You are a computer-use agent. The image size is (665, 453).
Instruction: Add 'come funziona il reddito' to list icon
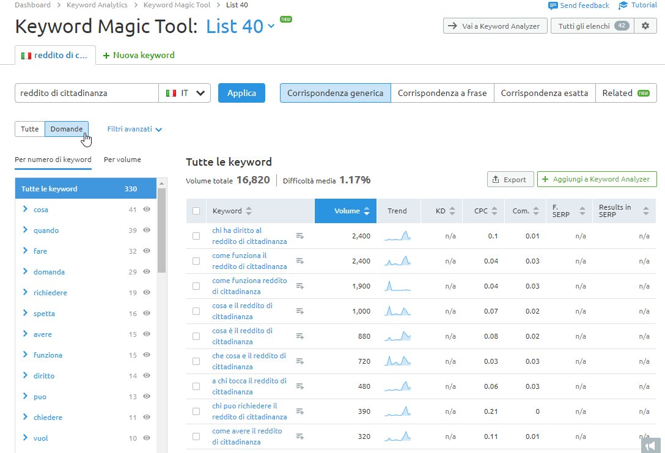(300, 261)
